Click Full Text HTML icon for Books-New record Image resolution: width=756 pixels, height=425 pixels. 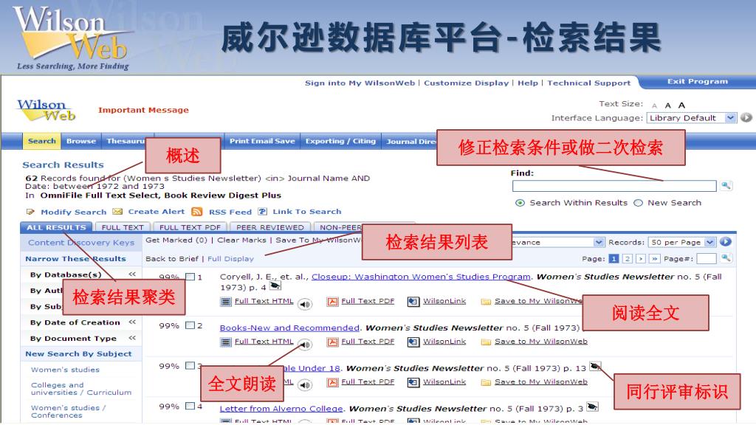click(x=226, y=342)
